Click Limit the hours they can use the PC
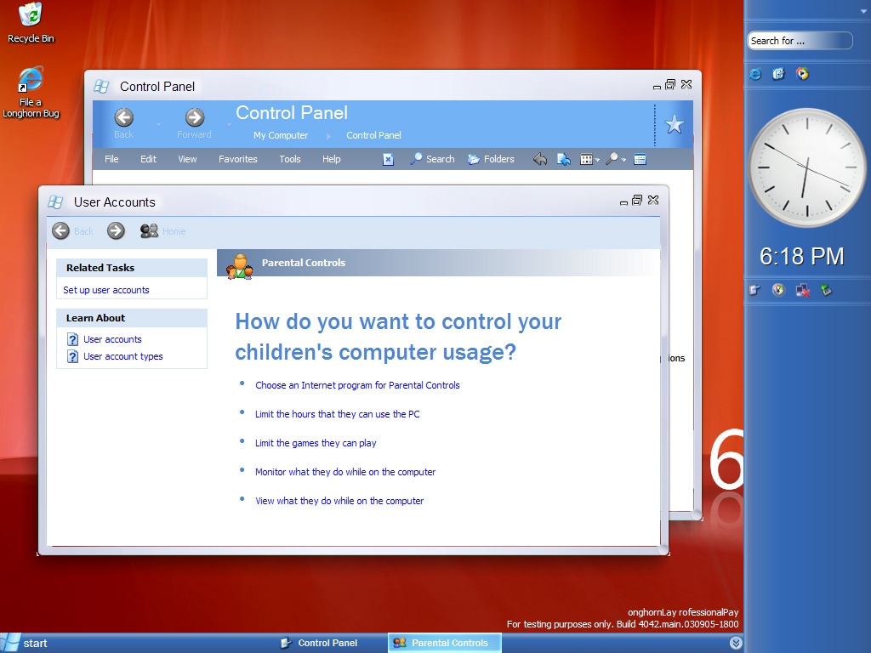The width and height of the screenshot is (871, 653). coord(337,414)
